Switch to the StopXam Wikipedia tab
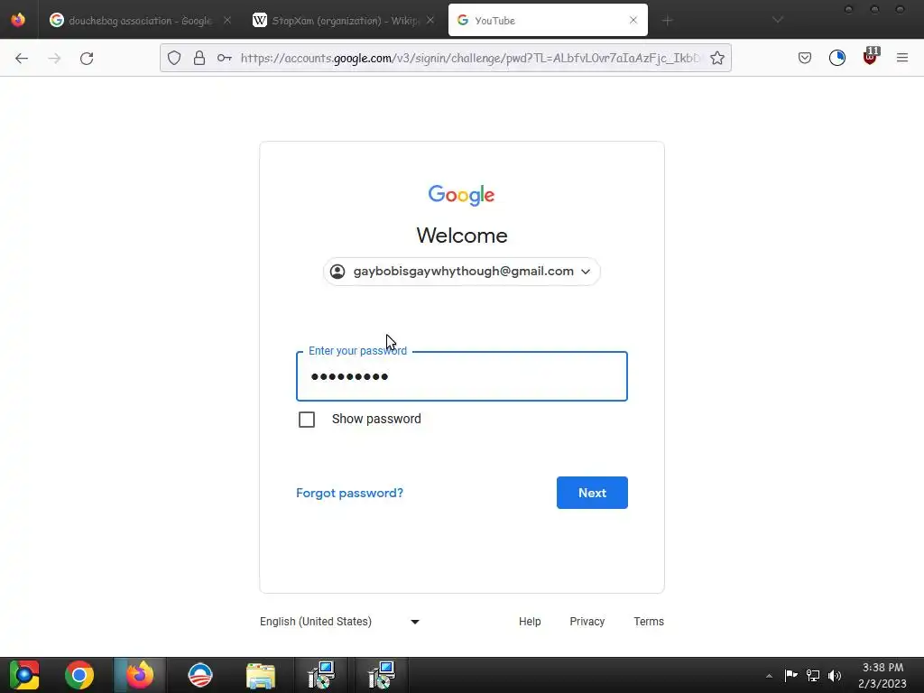Viewport: 924px width, 693px height. tap(344, 21)
